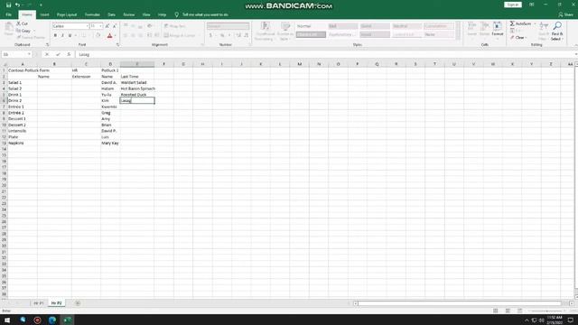
Task: Open Format as Table
Action: pyautogui.click(x=285, y=31)
